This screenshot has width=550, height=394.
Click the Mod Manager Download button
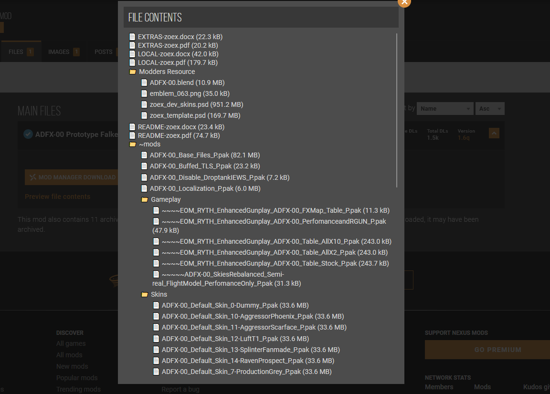click(72, 177)
